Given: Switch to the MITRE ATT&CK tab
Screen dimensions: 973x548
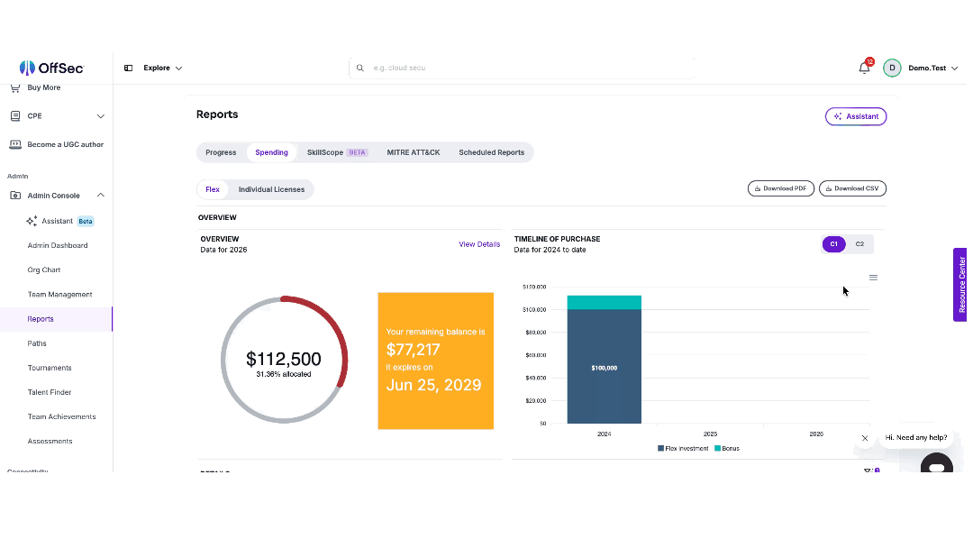Looking at the screenshot, I should pos(414,152).
